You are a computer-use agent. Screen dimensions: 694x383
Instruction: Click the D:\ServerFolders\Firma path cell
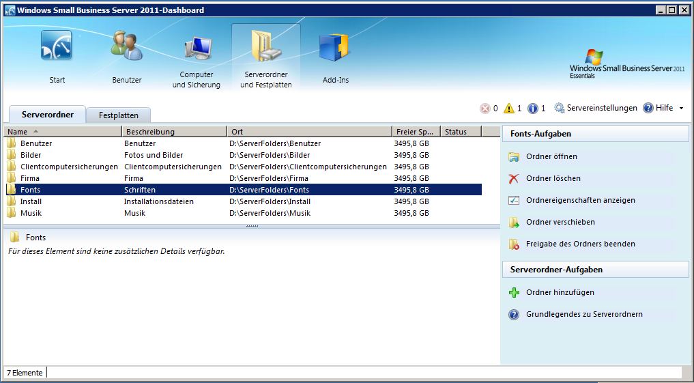269,178
